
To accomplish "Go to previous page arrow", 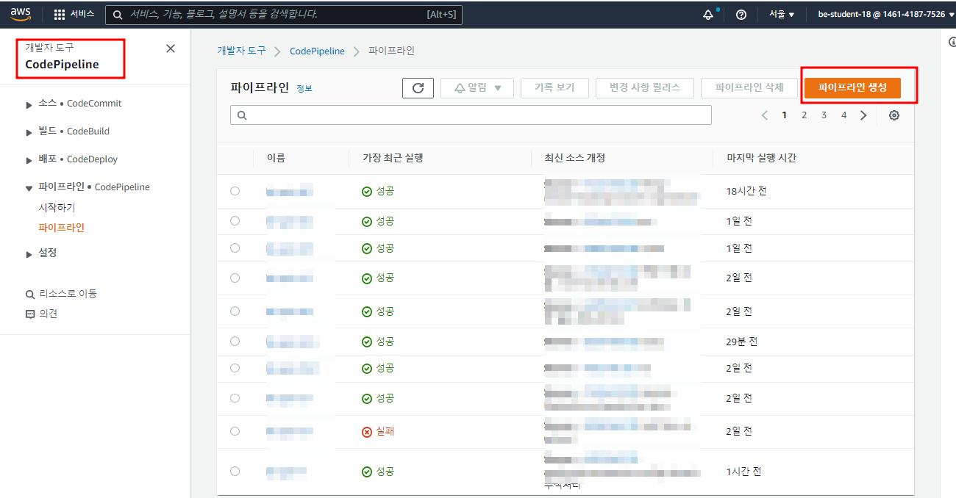I will tap(765, 115).
